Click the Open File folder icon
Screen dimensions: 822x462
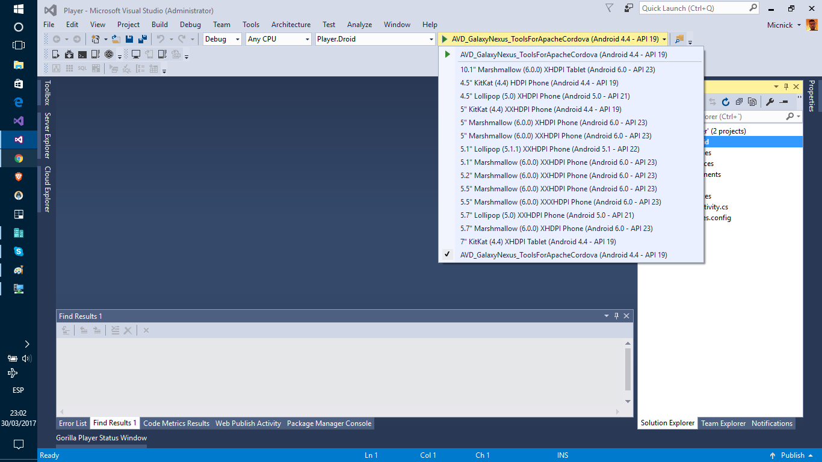[x=116, y=39]
